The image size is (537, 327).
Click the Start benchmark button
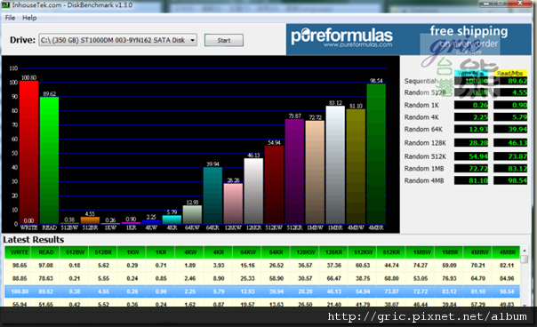click(x=224, y=40)
